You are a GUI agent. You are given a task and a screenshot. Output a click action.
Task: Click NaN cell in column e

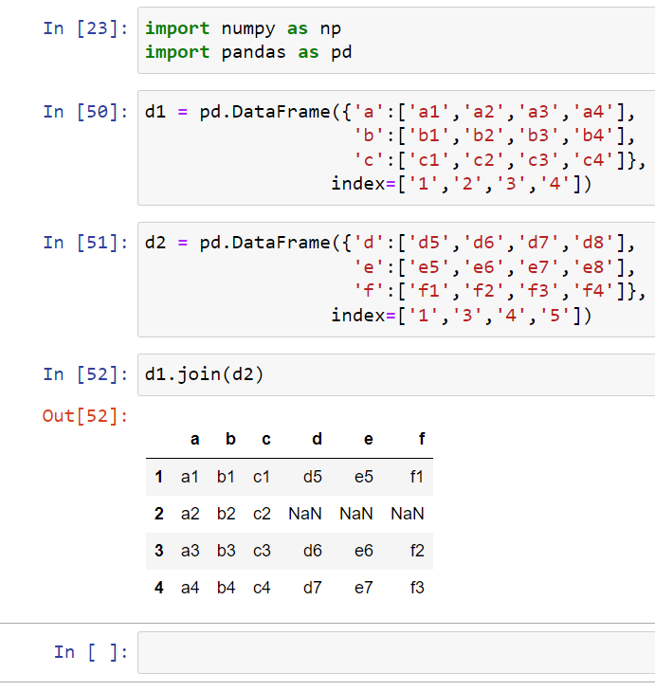356,514
